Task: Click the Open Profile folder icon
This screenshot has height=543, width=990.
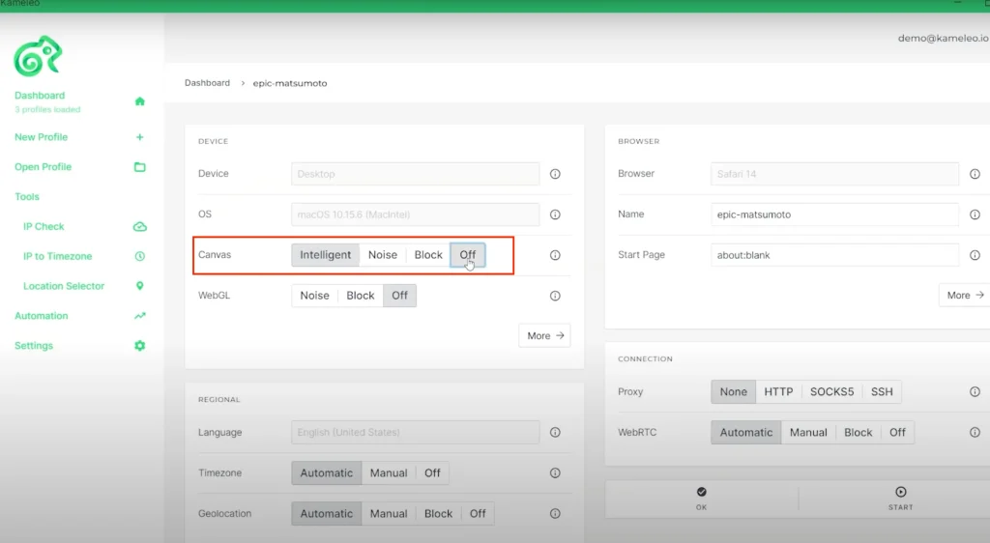Action: (139, 167)
